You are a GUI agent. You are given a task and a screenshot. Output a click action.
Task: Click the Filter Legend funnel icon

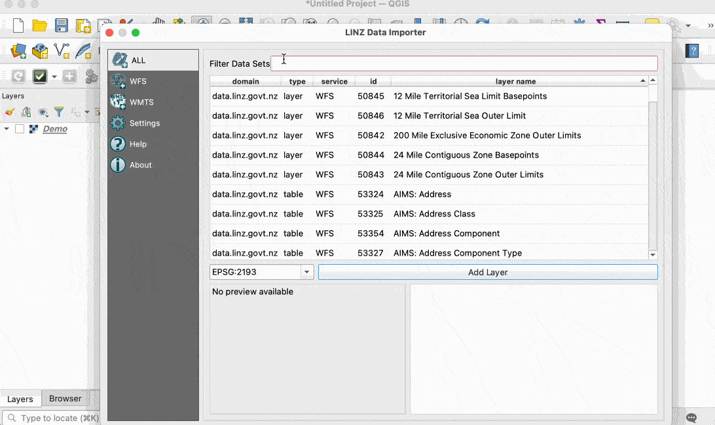click(59, 112)
